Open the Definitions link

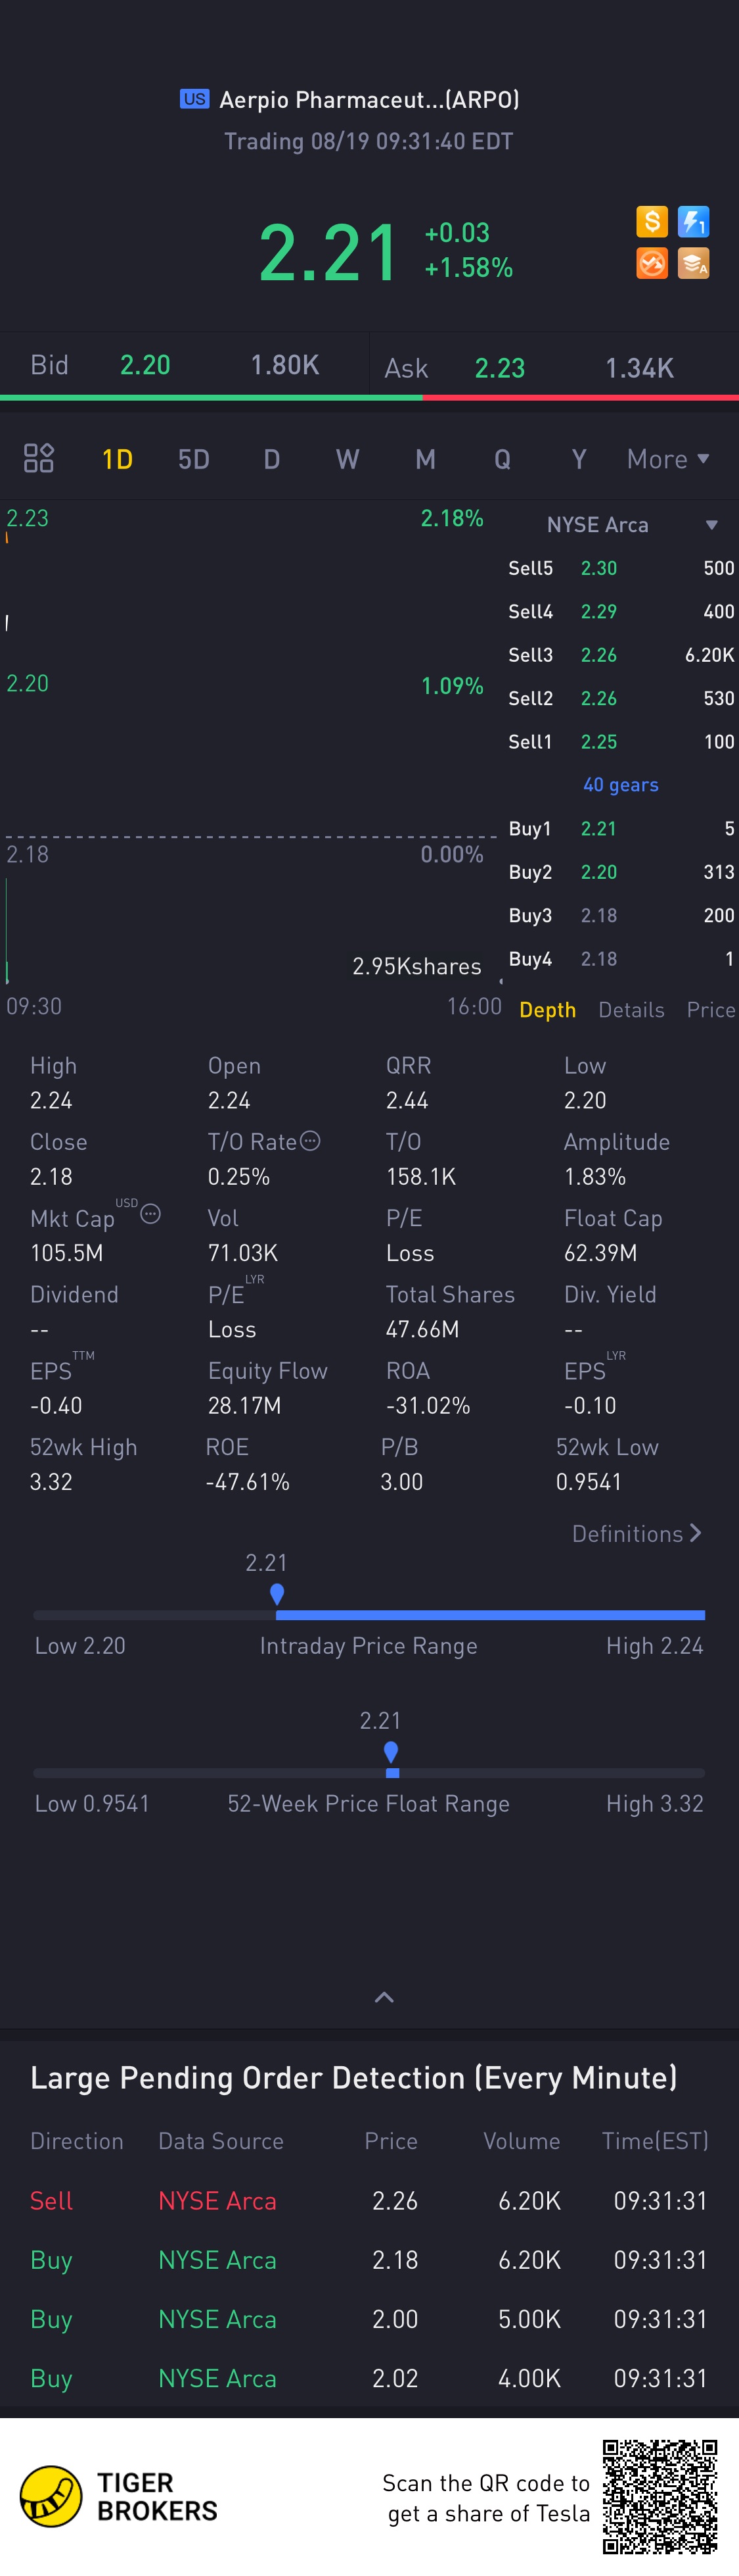click(636, 1533)
